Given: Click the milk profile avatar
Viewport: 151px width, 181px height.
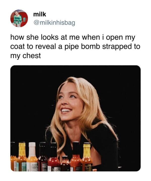Looking at the screenshot, I should [19, 18].
